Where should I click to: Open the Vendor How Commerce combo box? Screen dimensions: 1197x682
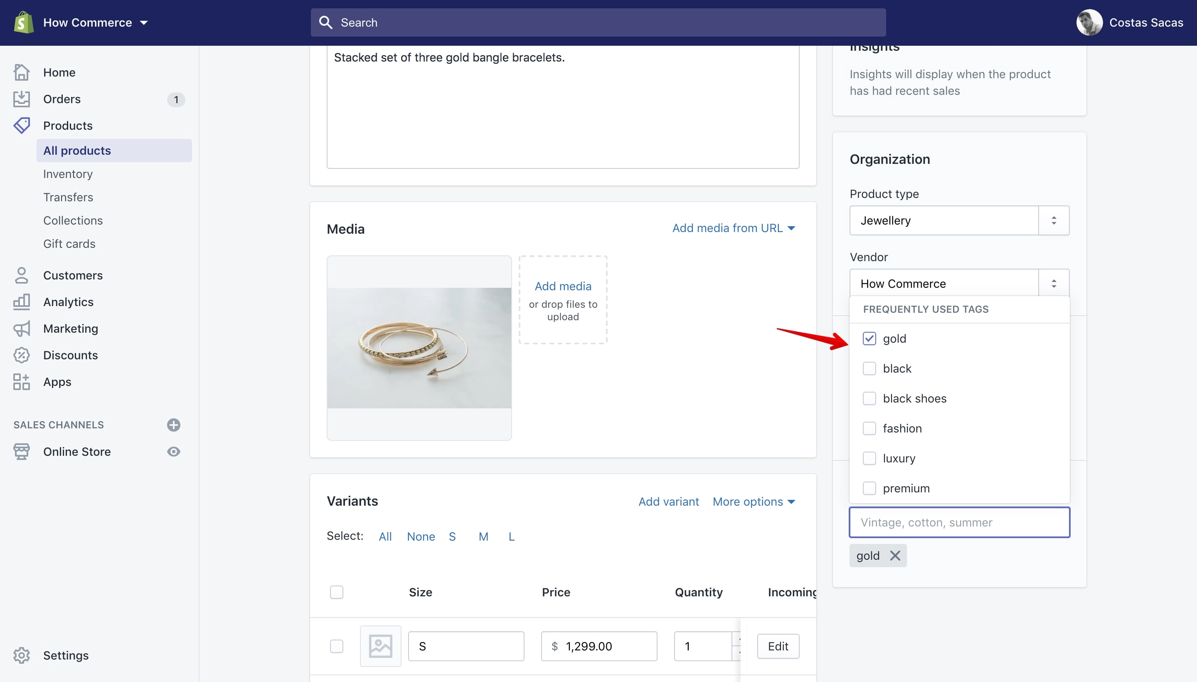(944, 283)
